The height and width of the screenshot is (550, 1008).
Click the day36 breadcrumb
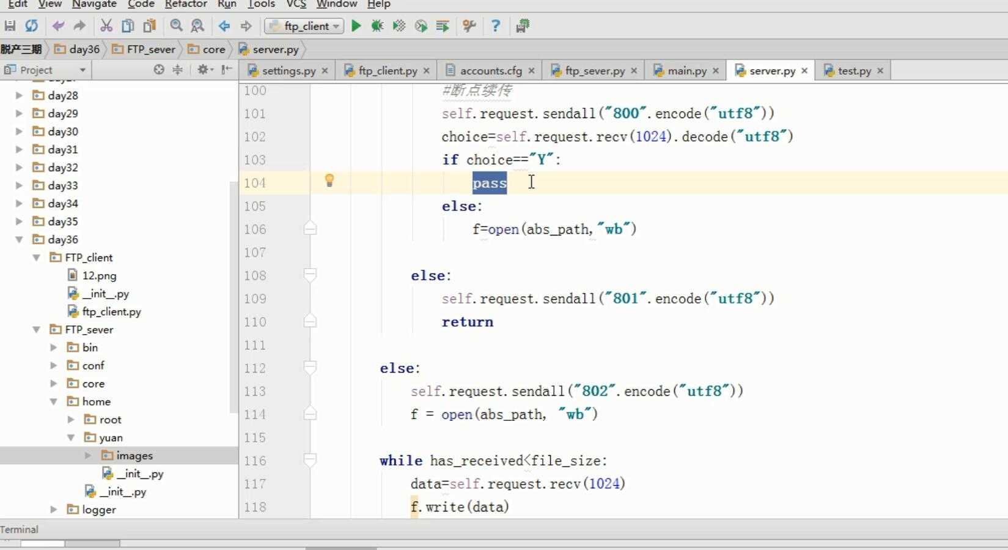(77, 50)
